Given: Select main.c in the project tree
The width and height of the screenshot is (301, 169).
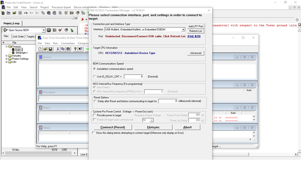Looking at the screenshot, I should [x=19, y=50].
